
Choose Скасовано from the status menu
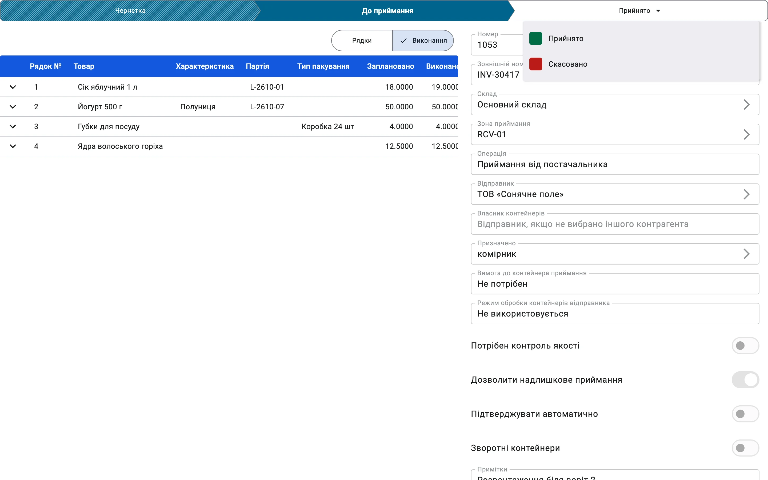(641, 64)
